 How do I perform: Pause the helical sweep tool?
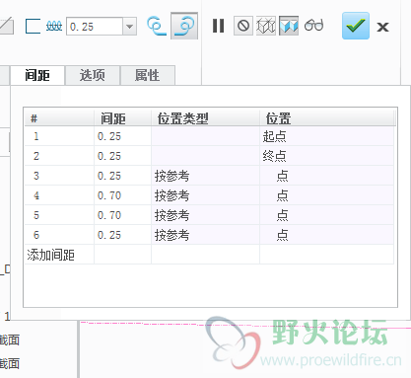point(218,26)
